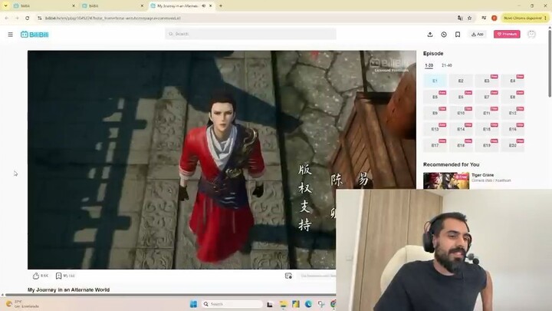Select episode E2
This screenshot has height=311, width=552.
(x=461, y=81)
